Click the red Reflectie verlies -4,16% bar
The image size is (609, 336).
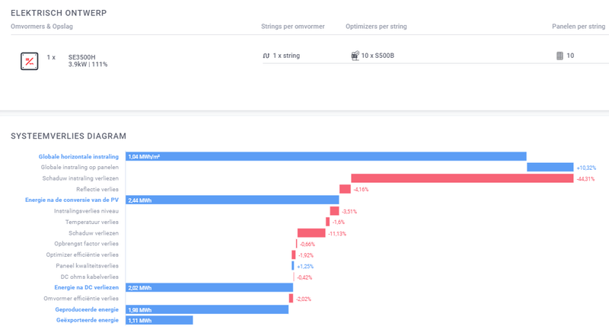pos(345,189)
